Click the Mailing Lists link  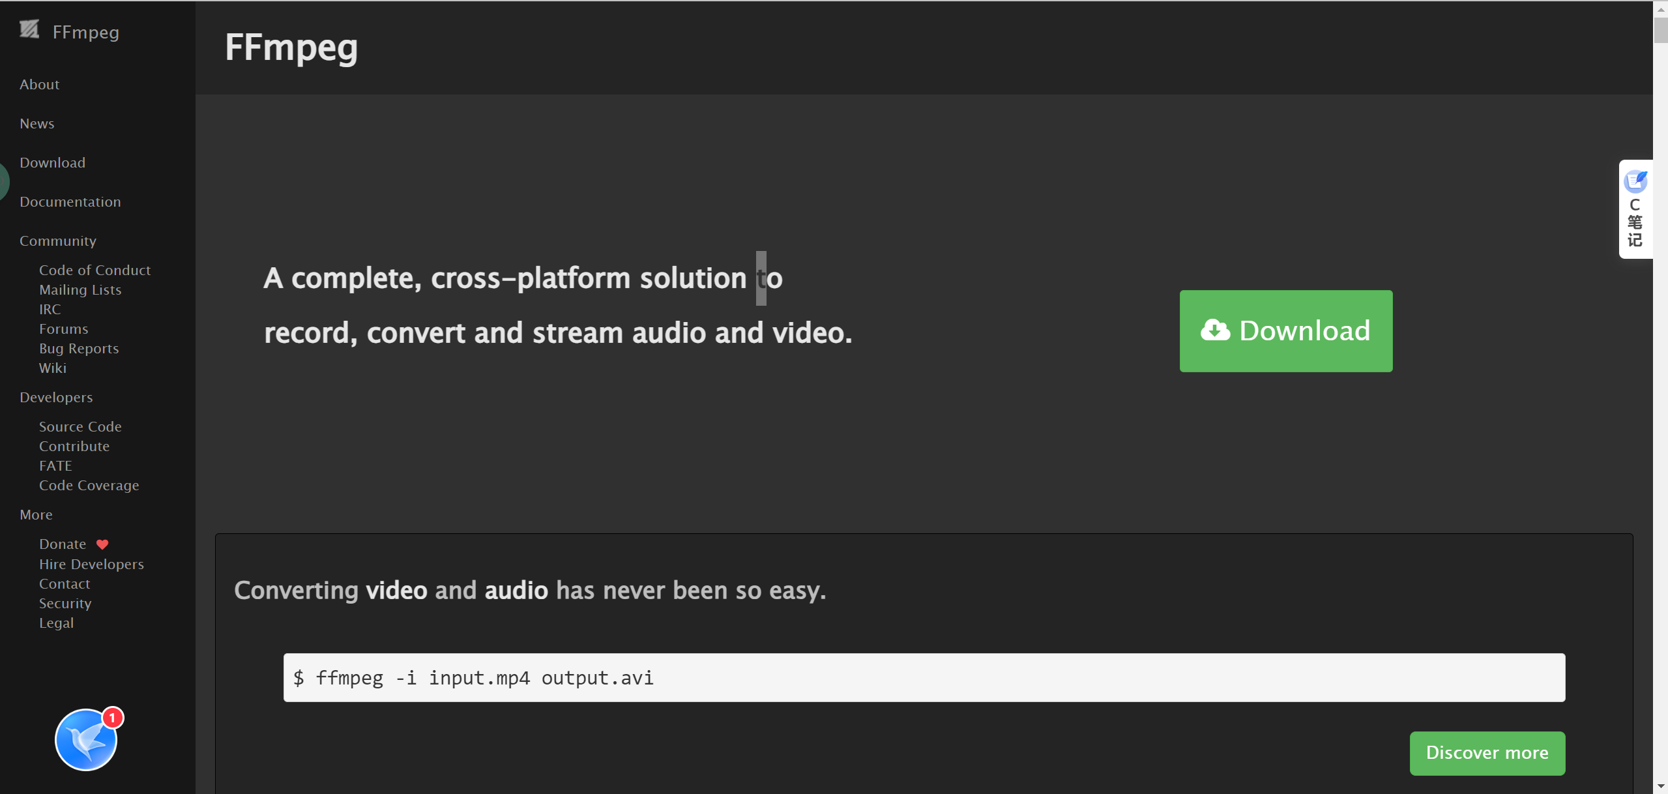click(80, 290)
